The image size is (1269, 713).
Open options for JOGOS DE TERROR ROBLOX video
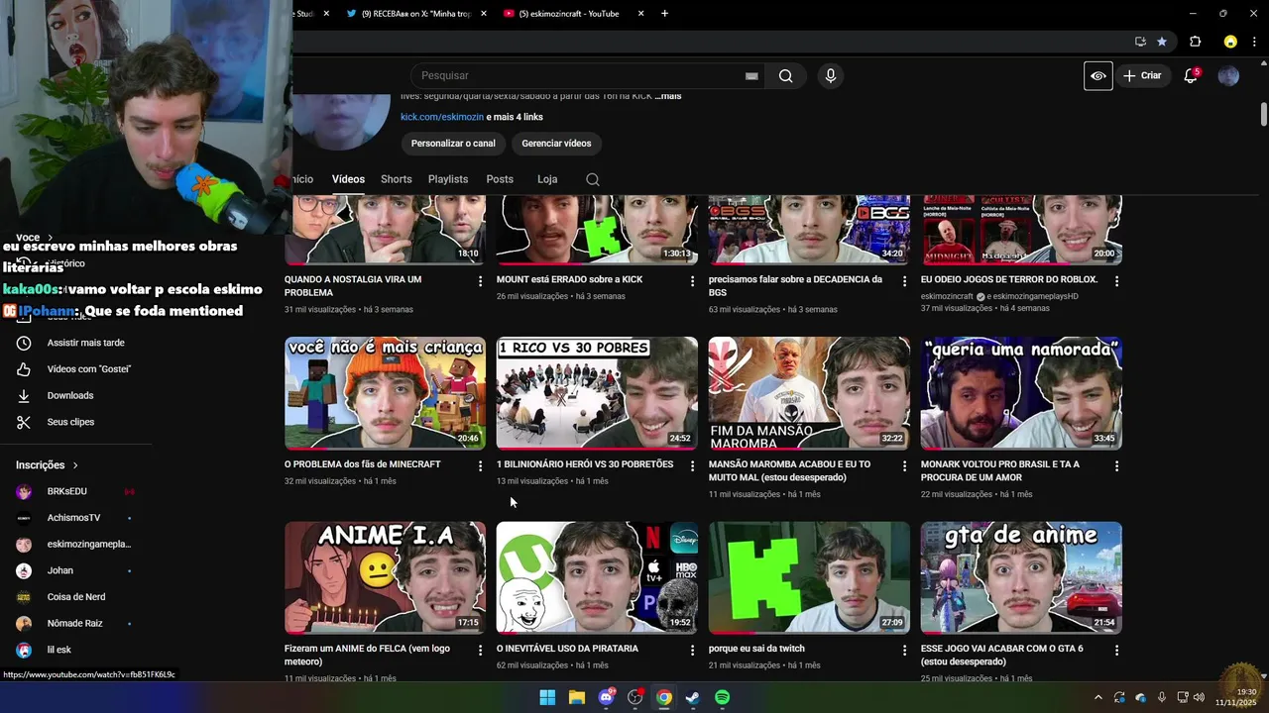click(x=1116, y=281)
